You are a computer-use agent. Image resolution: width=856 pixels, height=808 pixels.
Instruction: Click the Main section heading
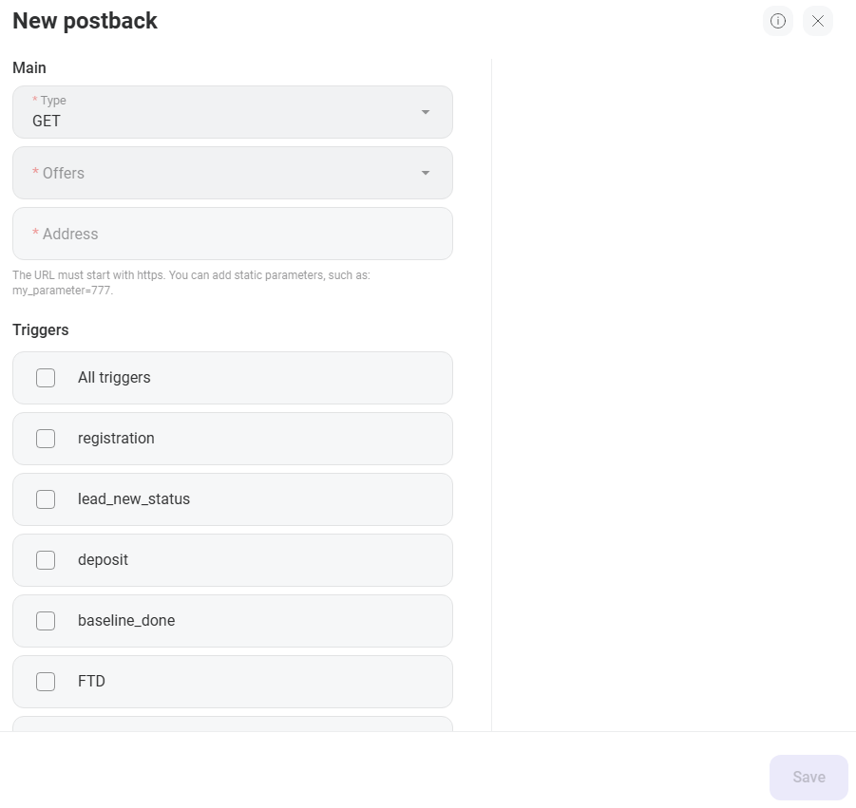point(29,68)
